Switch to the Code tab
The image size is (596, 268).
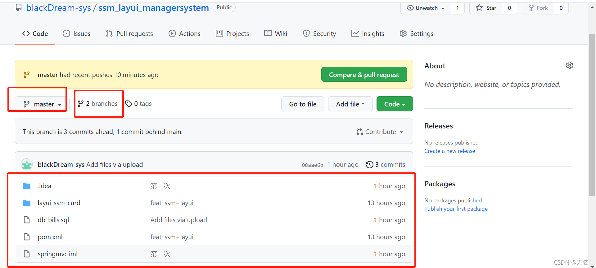click(x=35, y=34)
